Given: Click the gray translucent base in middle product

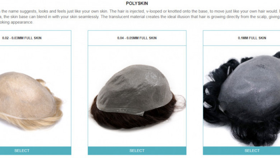Looking at the screenshot, I should [134, 88].
